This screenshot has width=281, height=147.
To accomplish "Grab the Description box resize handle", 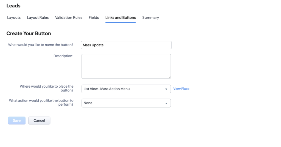I will click(169, 77).
